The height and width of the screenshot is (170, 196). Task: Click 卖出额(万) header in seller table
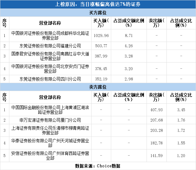pyautogui.click(x=157, y=97)
